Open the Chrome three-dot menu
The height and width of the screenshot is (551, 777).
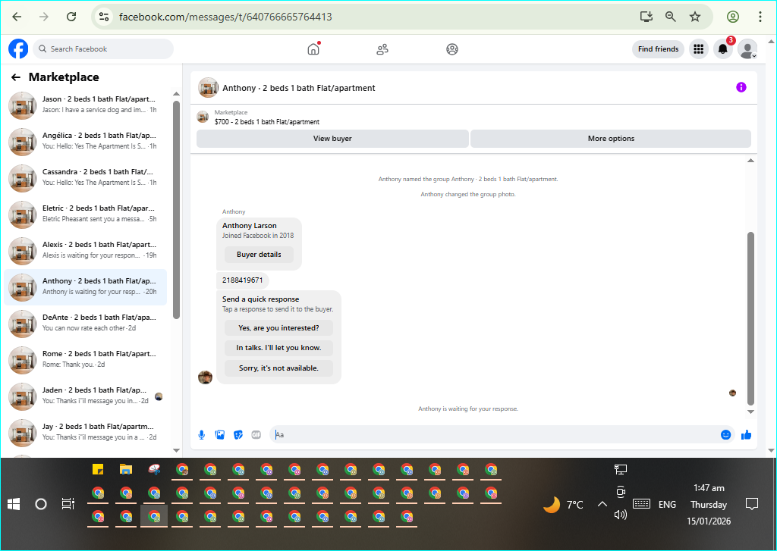tap(760, 17)
